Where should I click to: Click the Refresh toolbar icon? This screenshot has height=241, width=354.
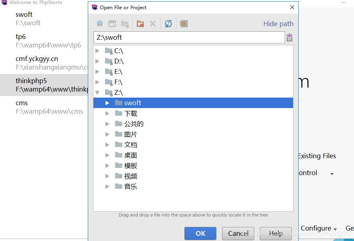point(168,24)
